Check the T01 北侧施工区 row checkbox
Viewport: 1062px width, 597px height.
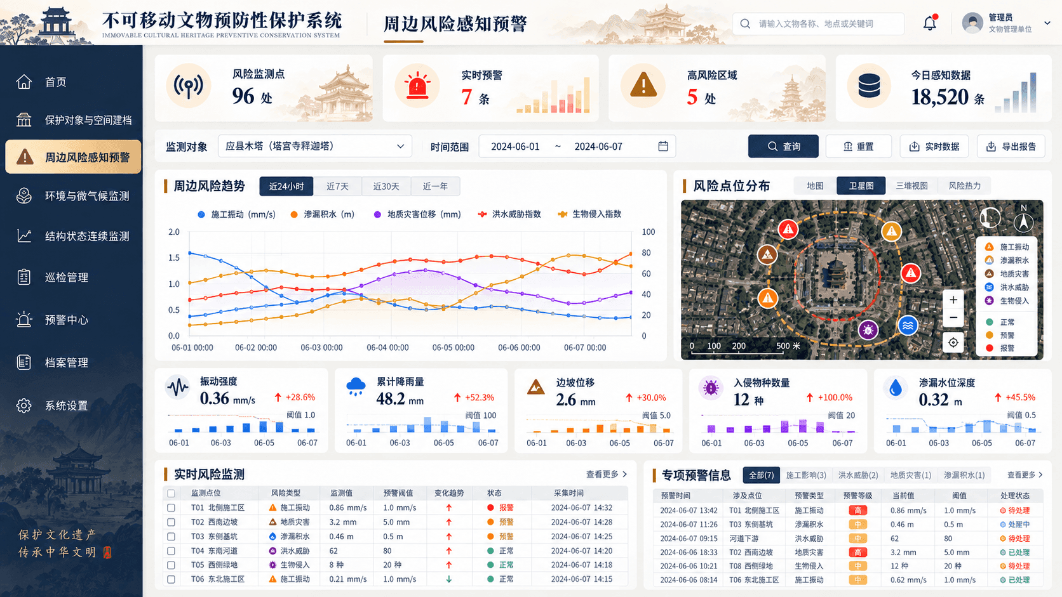click(x=171, y=508)
